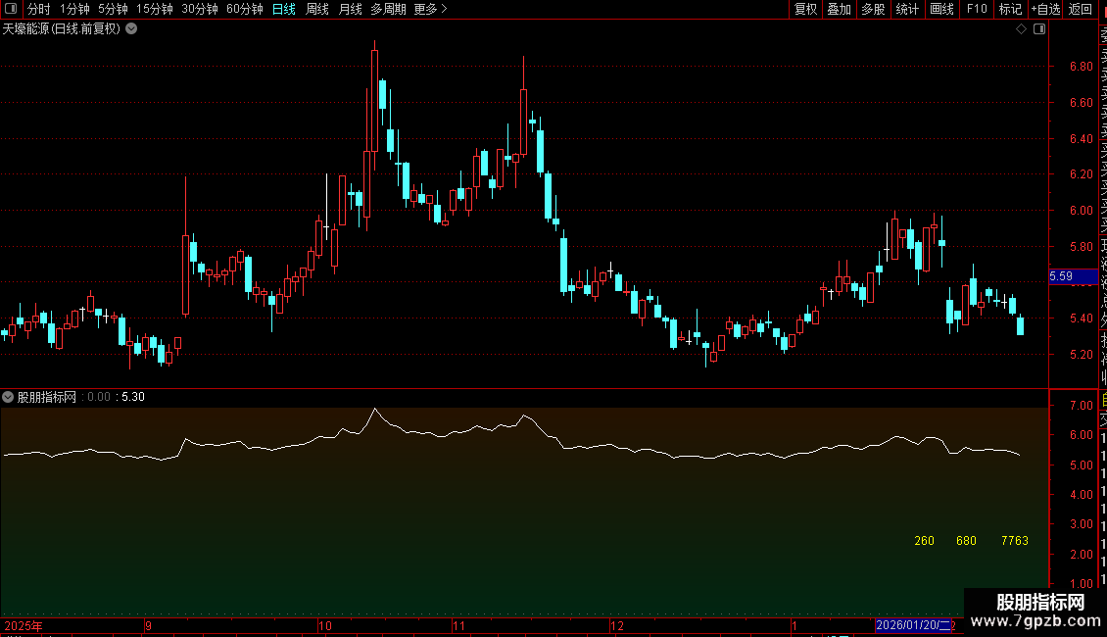This screenshot has width=1107, height=637.
Task: Click the diamond icon above the price axis
Action: point(1021,29)
